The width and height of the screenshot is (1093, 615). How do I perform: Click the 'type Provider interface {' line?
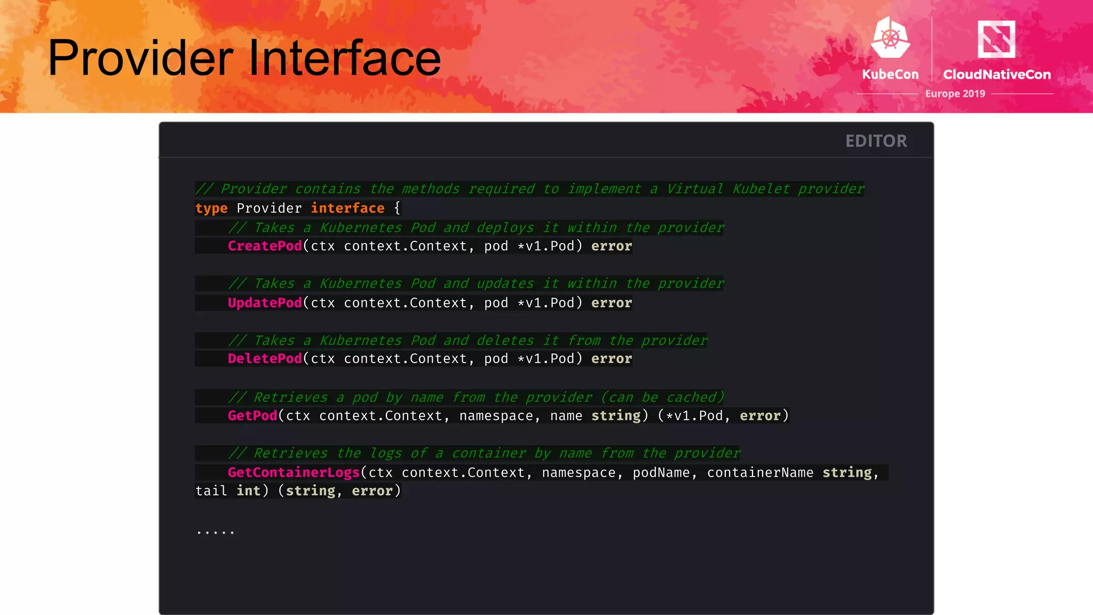[x=298, y=208]
